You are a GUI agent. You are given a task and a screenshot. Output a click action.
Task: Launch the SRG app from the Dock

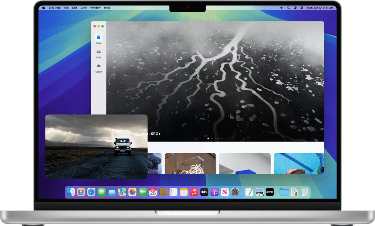coord(270,192)
